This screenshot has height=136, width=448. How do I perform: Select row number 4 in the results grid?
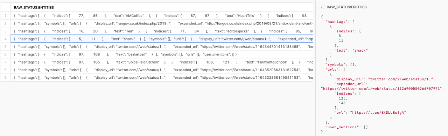coord(5,39)
